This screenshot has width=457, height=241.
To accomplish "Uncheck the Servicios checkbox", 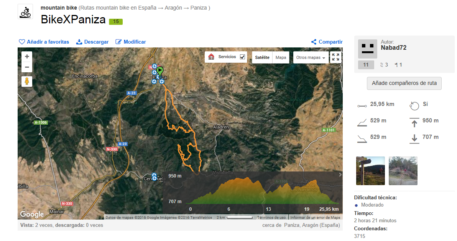I will click(242, 57).
